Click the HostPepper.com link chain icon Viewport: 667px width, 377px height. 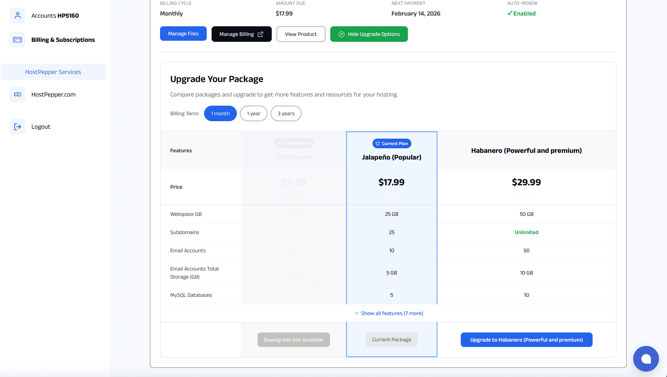[x=17, y=94]
